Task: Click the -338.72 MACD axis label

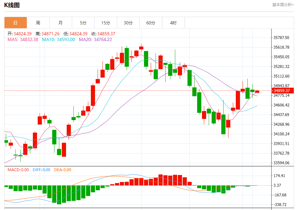Action: [x=280, y=205]
